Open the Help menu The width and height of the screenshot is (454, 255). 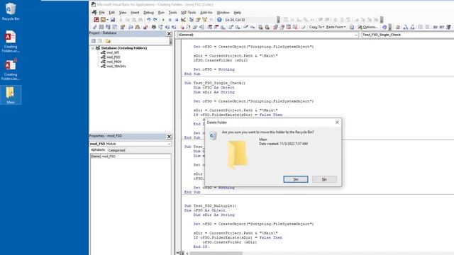coord(238,13)
